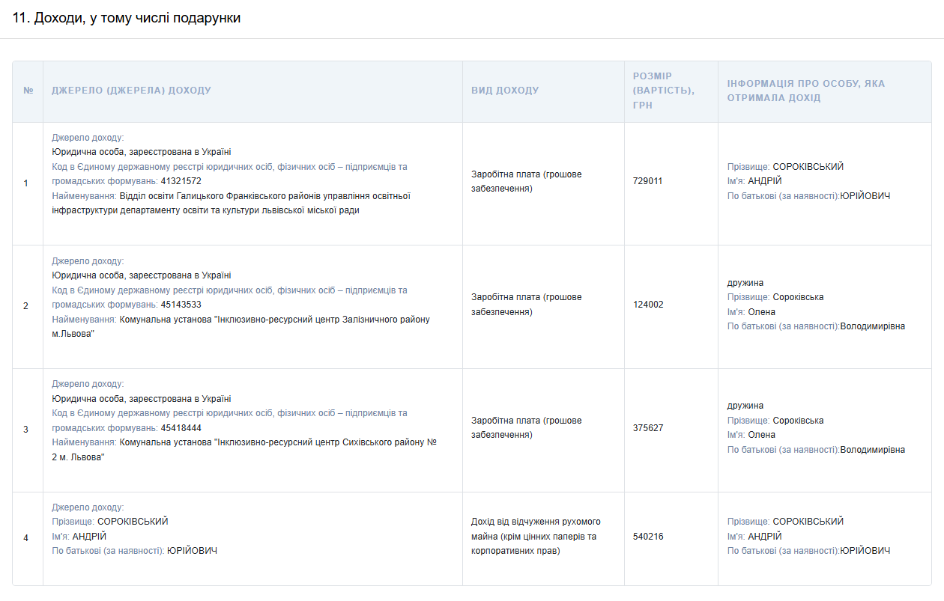The image size is (944, 601).
Task: Click the income amount 375627
Action: 648,428
